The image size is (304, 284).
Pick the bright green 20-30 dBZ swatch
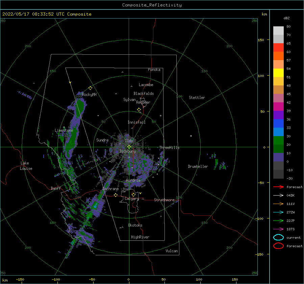tap(278, 140)
